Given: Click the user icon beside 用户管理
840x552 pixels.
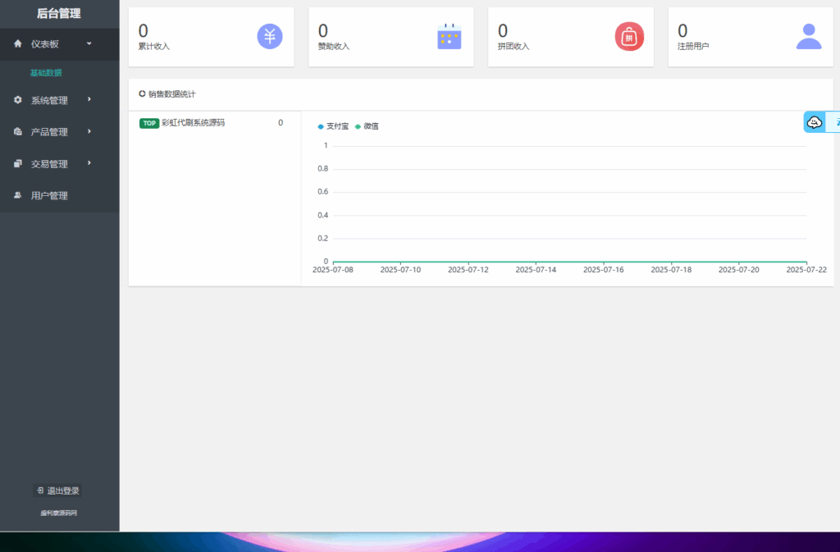Looking at the screenshot, I should 18,195.
